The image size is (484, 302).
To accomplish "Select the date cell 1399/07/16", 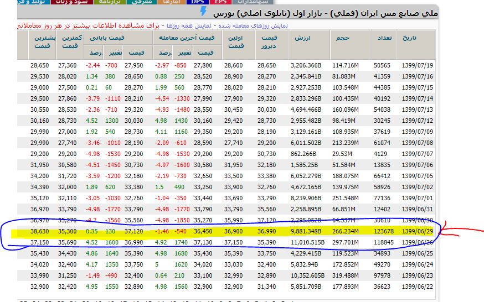I will tap(418, 76).
